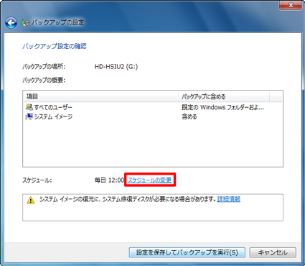Click the 含める cell for system image
The height and width of the screenshot is (266, 305).
(189, 116)
